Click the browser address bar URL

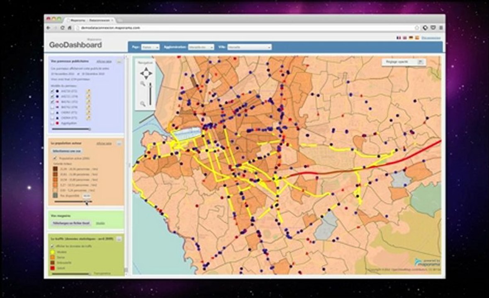click(x=110, y=28)
